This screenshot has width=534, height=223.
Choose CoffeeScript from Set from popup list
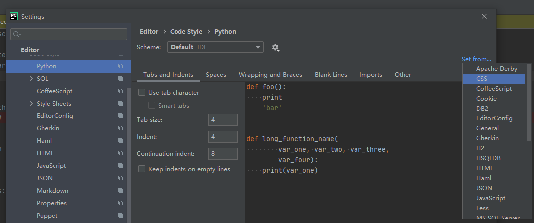pos(494,89)
